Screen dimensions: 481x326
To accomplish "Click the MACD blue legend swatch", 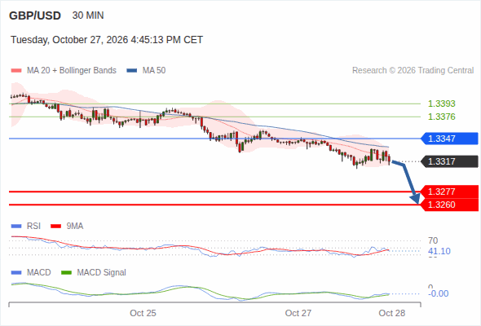I will tap(16, 273).
